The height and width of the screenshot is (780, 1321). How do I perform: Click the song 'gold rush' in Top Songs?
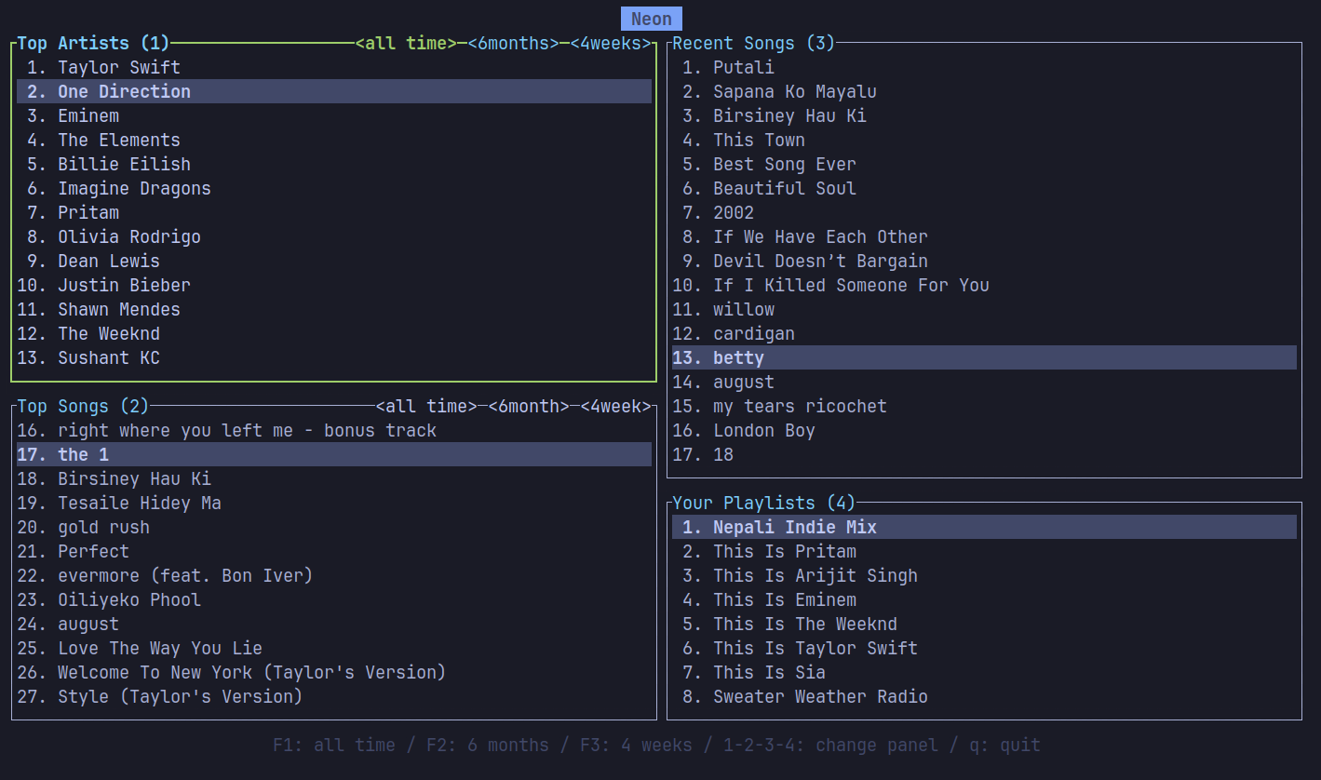click(103, 528)
